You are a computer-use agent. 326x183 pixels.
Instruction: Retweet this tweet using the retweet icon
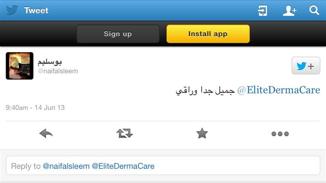(124, 133)
